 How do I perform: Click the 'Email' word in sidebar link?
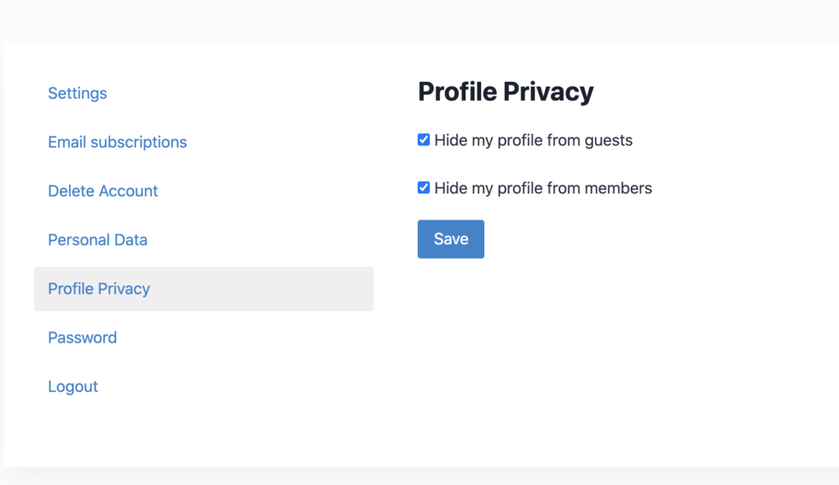(x=67, y=142)
